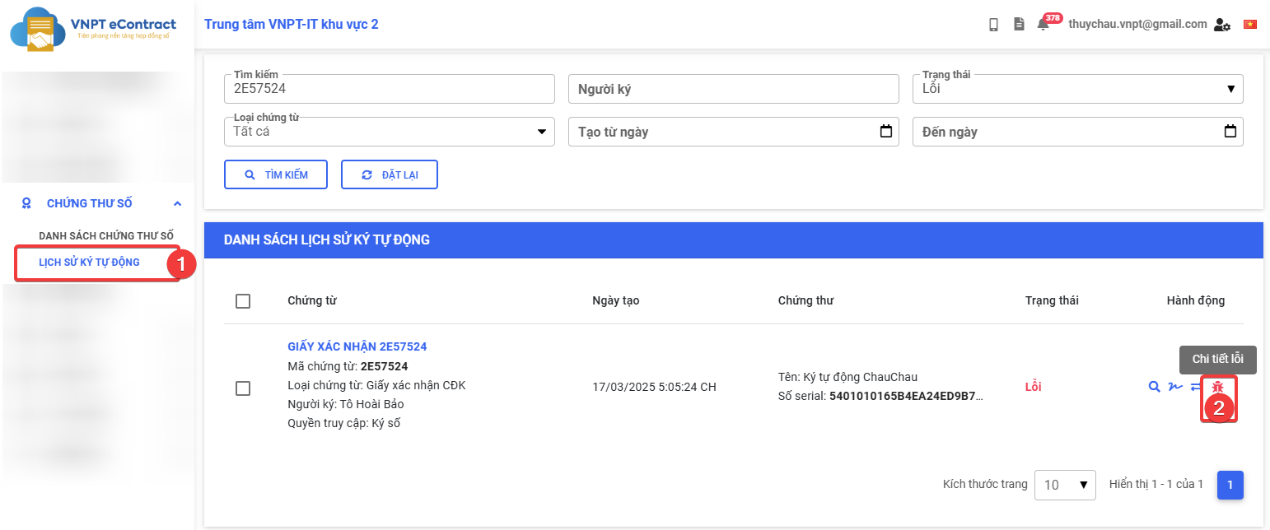1270x530 pixels.
Task: Open the mobile phone icon in header
Action: coord(993,25)
